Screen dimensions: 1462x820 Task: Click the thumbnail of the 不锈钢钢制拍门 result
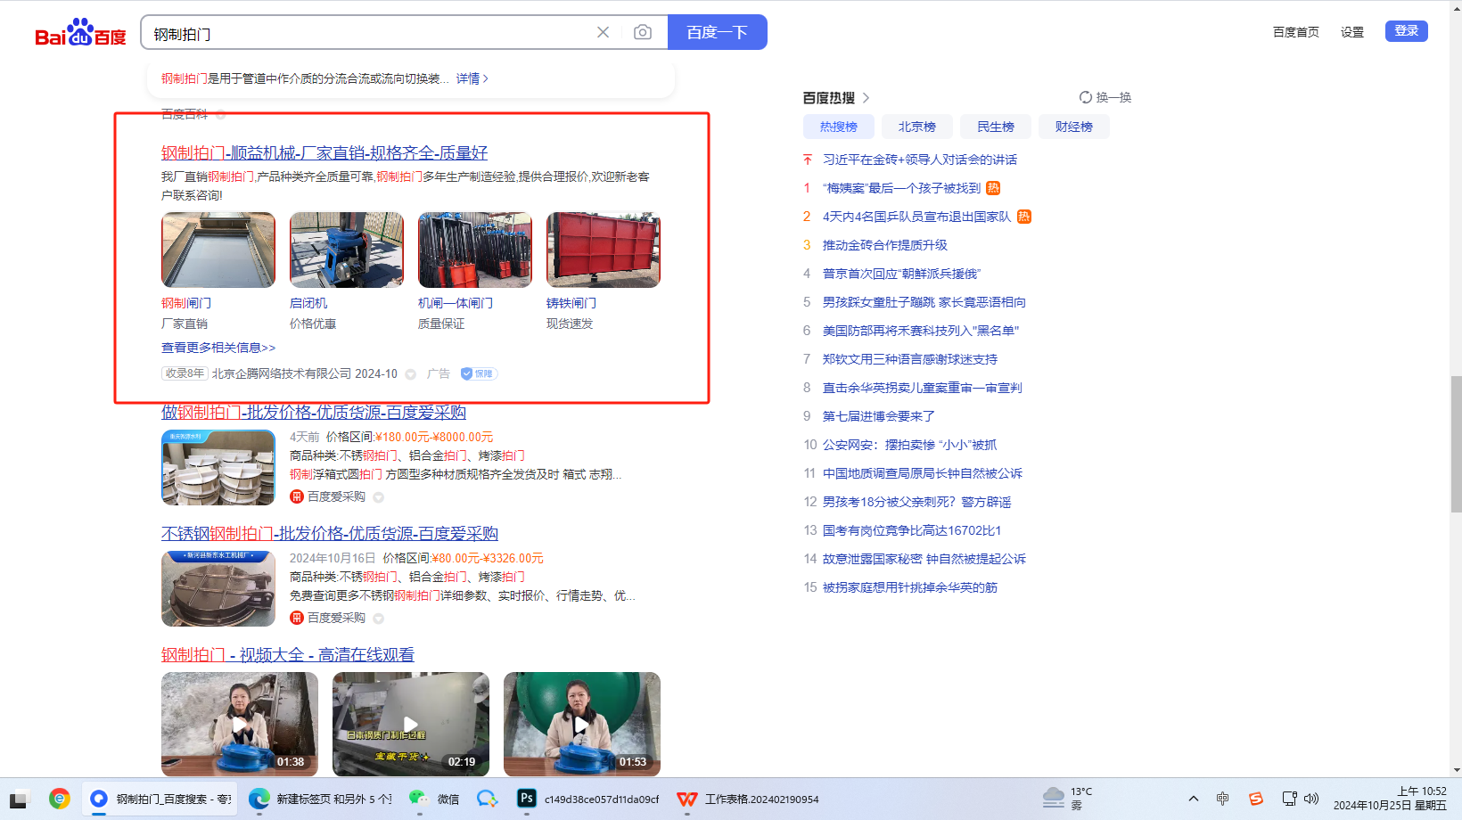pyautogui.click(x=218, y=589)
